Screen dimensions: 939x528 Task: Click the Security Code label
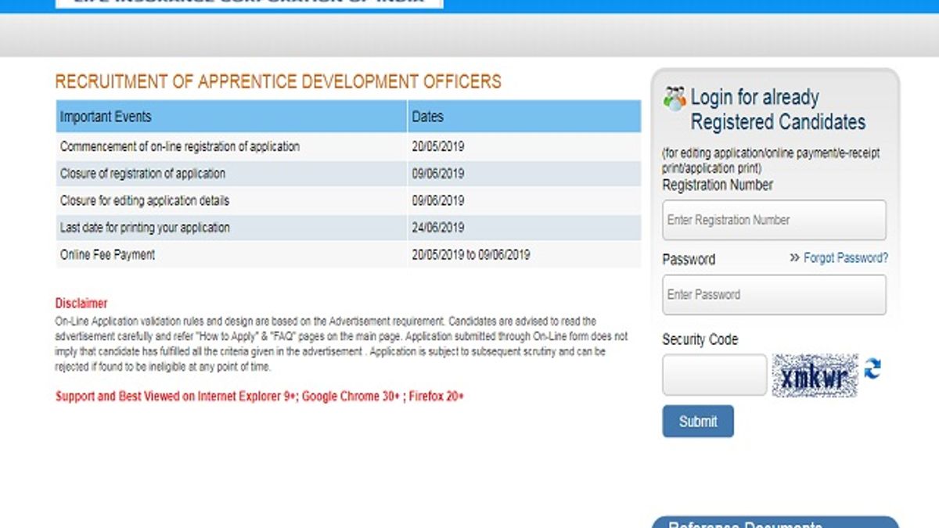(700, 339)
